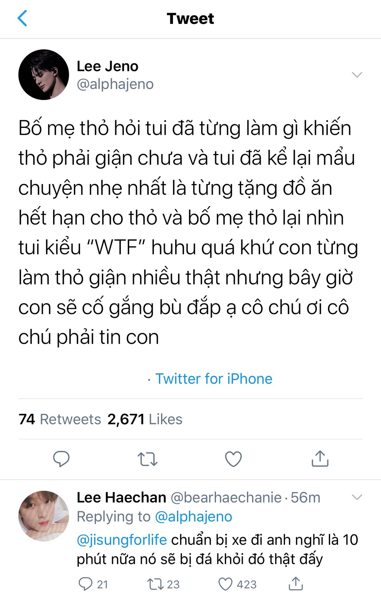381x596 pixels.
Task: Open options chevron on Lee Jeno's tweet
Action: pyautogui.click(x=357, y=75)
